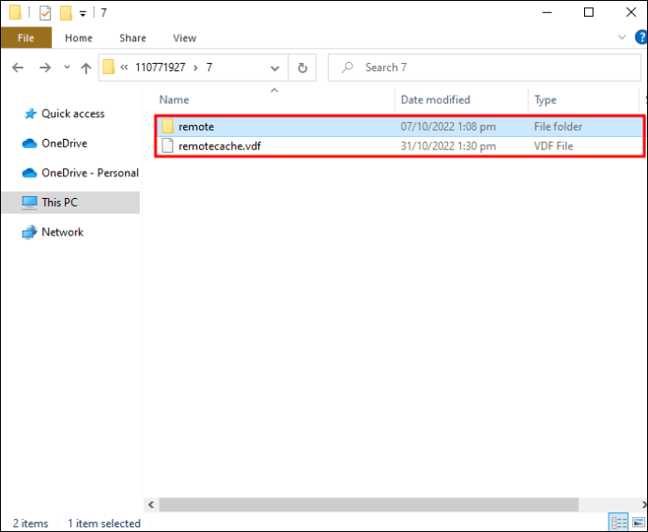Click the 110771927 breadcrumb in the address bar
Screen dimensions: 648x532
tap(161, 68)
